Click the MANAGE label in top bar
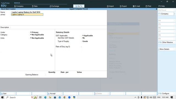The height and width of the screenshot is (99, 176). pos(17,3)
